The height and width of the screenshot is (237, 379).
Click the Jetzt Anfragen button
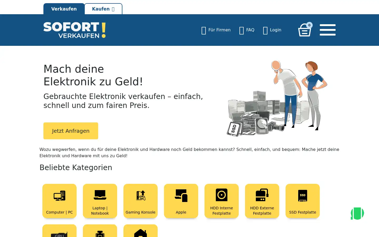(71, 131)
